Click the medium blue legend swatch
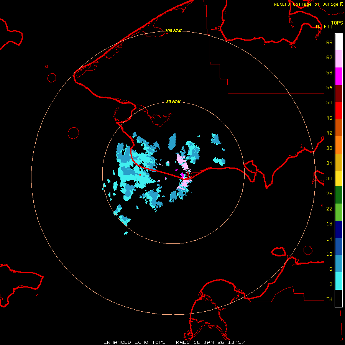345x345 pixels. (338, 246)
